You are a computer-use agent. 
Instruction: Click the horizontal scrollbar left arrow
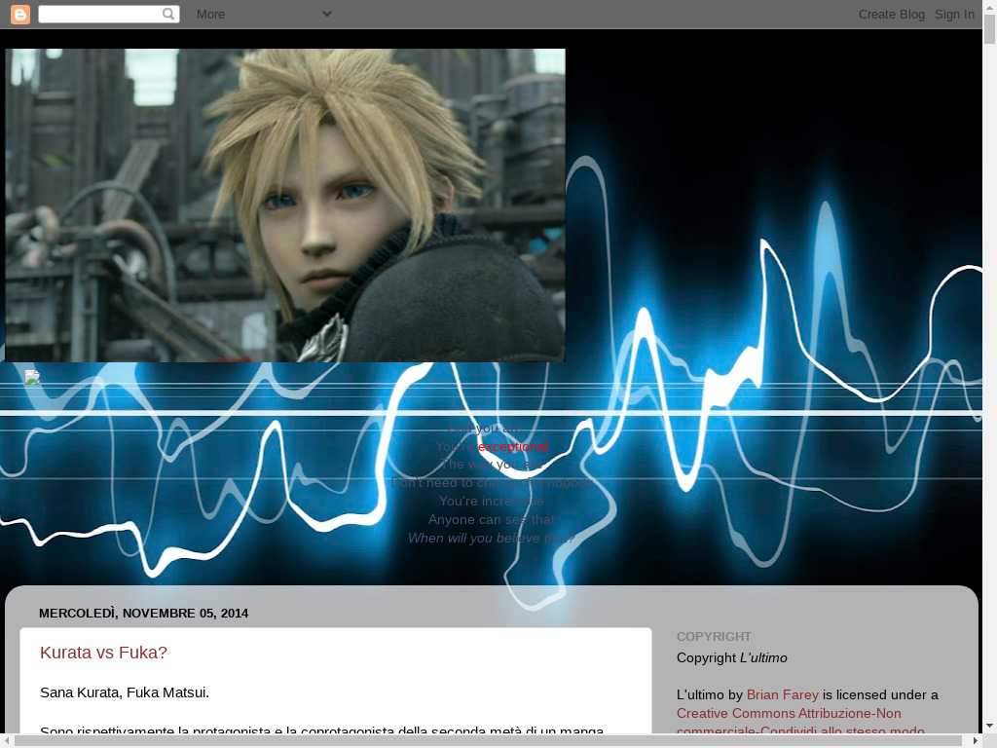[x=7, y=741]
